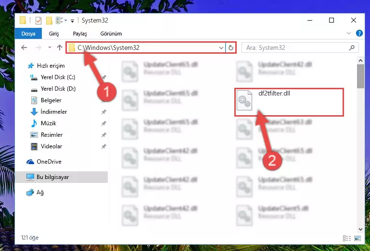Select Ağ network item

coord(39,192)
